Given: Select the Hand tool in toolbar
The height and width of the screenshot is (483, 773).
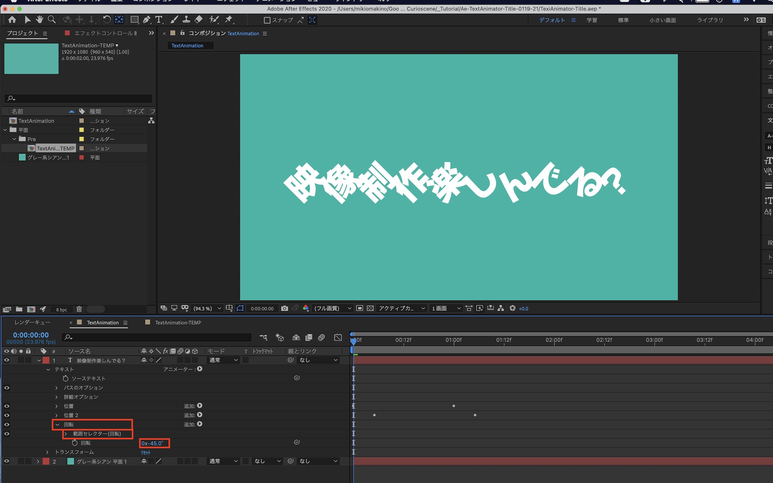Looking at the screenshot, I should coord(39,20).
